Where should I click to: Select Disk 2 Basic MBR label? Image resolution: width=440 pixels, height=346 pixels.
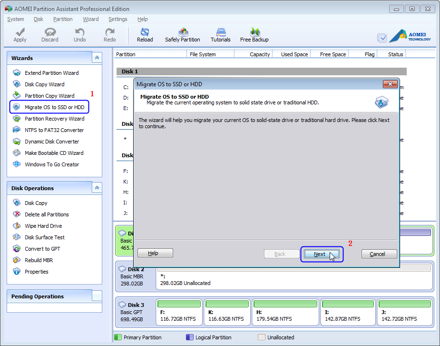tap(135, 276)
